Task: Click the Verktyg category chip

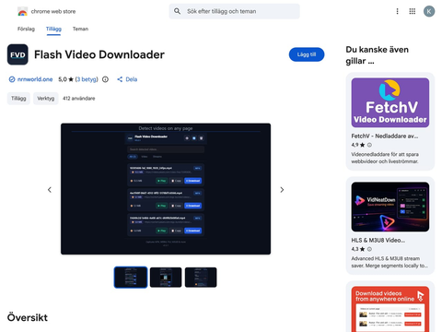Action: (46, 99)
